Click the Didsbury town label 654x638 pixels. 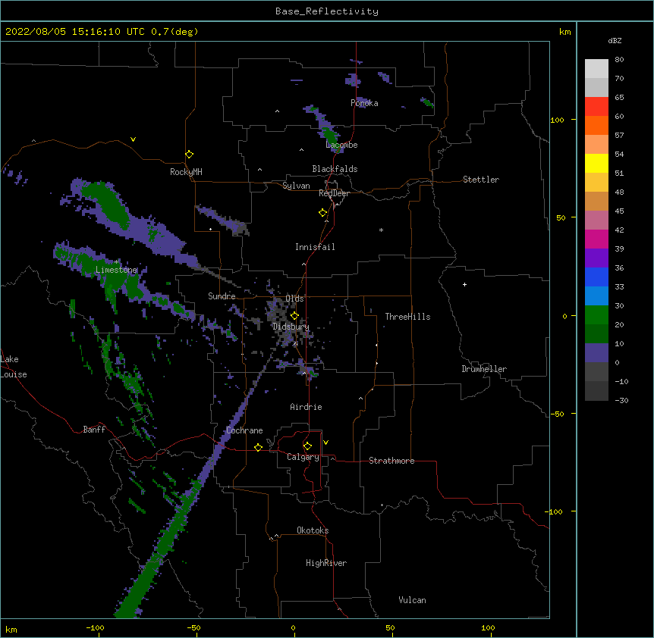(x=291, y=327)
